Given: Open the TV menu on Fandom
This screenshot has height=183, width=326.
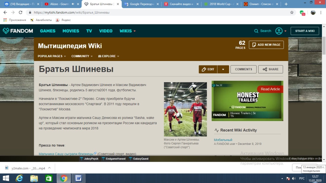Looking at the screenshot, I should coord(89,31).
